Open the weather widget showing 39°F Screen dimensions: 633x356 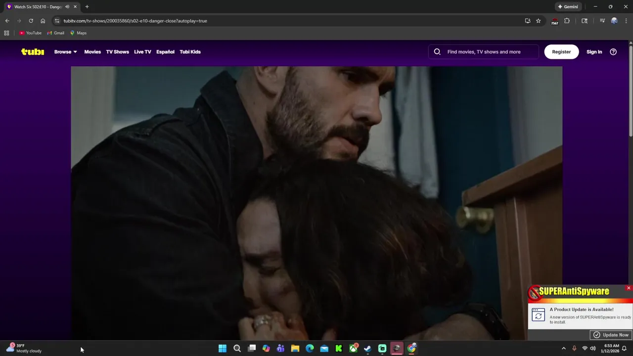(x=24, y=349)
